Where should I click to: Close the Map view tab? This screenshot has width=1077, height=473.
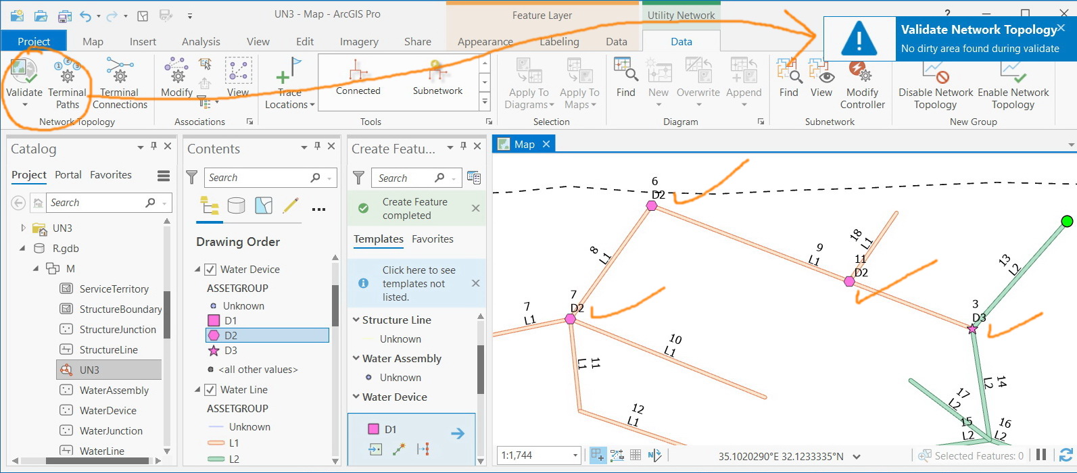tap(546, 144)
